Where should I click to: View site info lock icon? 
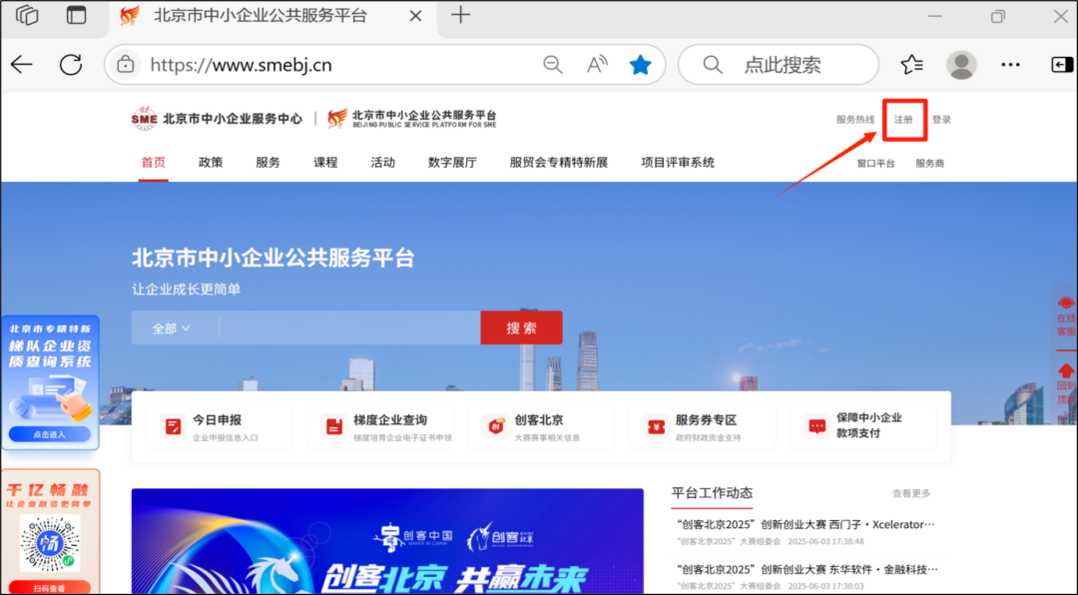coord(125,65)
